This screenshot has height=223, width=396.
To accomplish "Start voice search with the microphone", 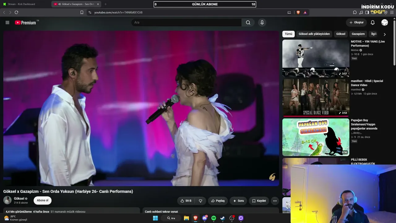I will tap(262, 23).
